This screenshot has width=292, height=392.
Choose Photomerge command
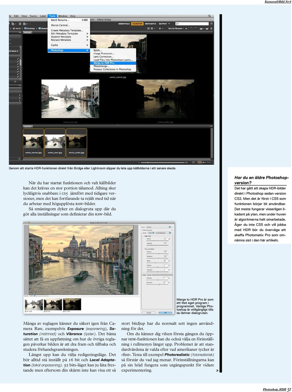pos(113,66)
